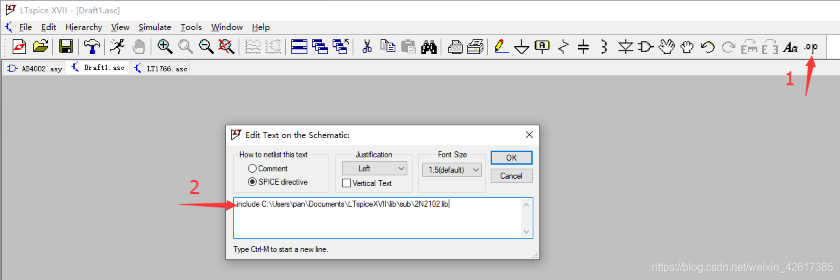The width and height of the screenshot is (840, 280).
Task: Select the draw wire pencil tool
Action: tap(501, 47)
